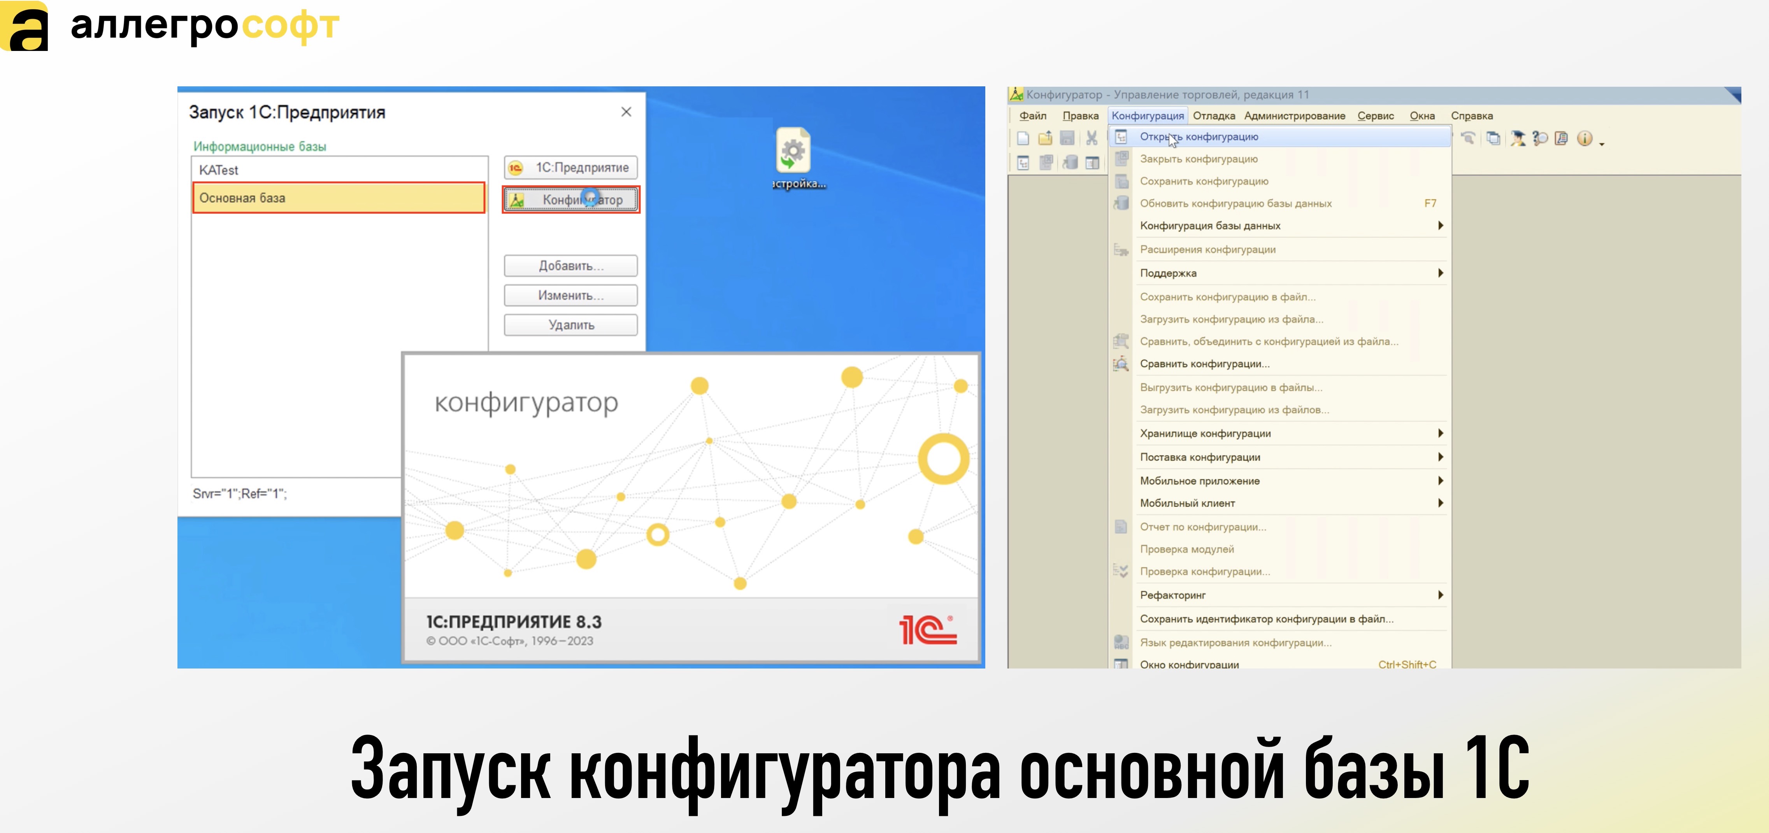Click the Изменить... button
1769x833 pixels.
(571, 295)
